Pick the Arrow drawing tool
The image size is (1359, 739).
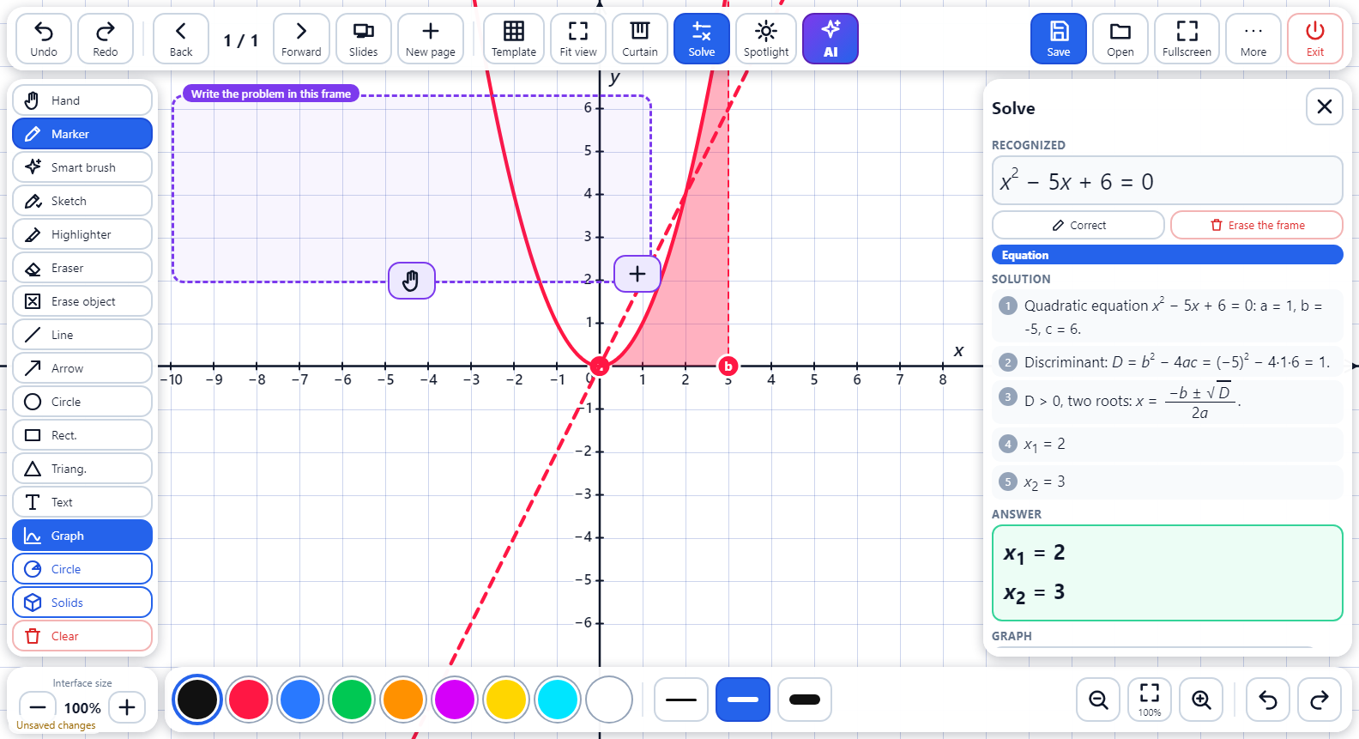click(x=82, y=368)
